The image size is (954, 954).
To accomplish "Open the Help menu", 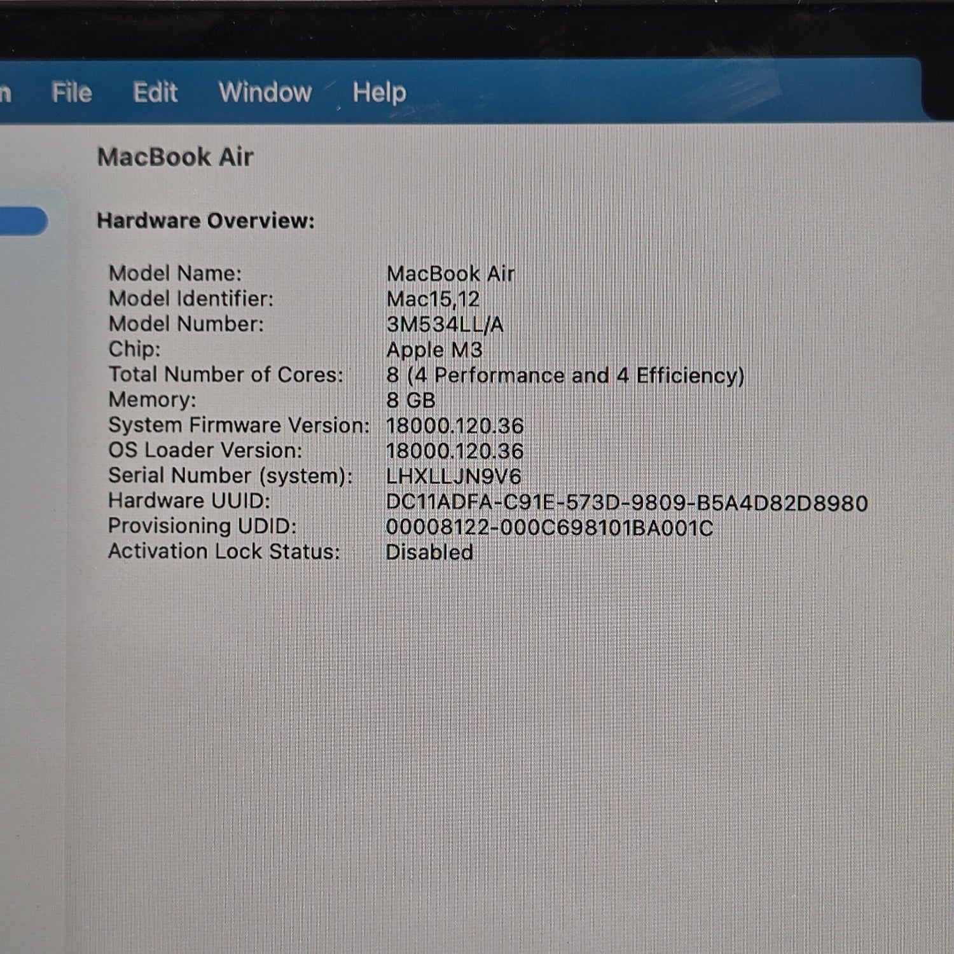I will click(x=380, y=93).
